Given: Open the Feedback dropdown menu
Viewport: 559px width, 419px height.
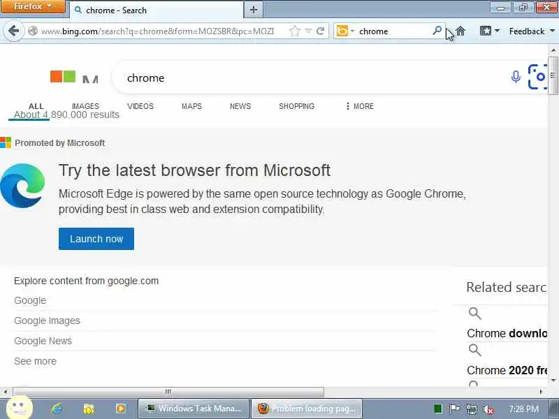Looking at the screenshot, I should tap(532, 31).
